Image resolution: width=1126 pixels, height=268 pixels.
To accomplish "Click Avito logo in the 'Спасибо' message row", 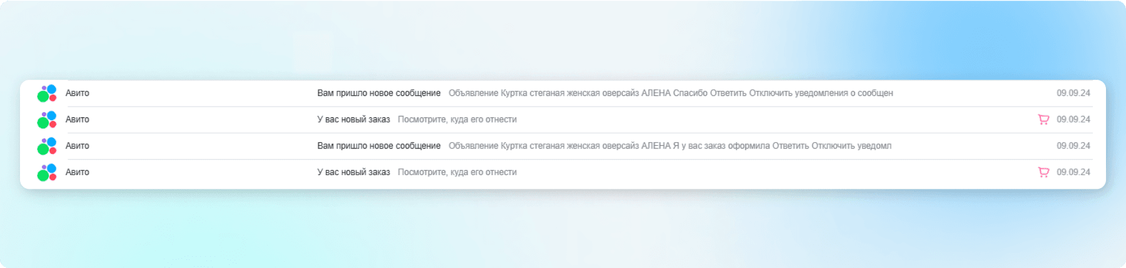I will click(47, 93).
